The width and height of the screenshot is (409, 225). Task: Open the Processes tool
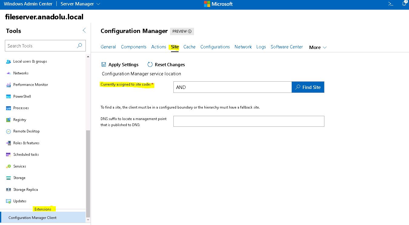[x=21, y=108]
